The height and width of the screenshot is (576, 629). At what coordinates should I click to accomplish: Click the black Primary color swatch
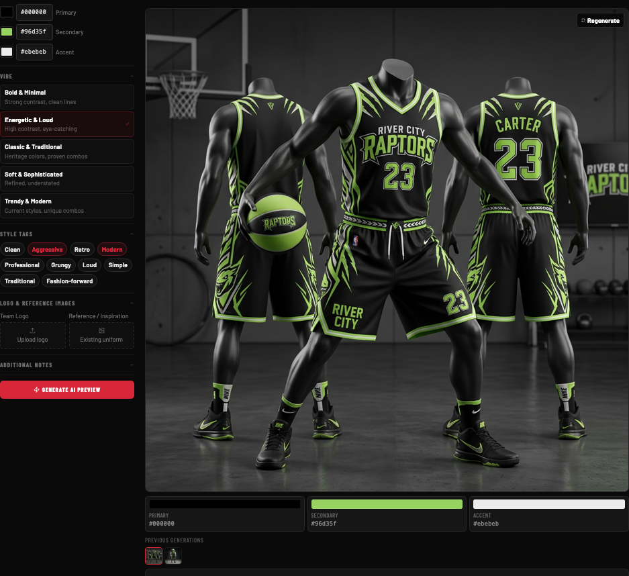click(7, 12)
